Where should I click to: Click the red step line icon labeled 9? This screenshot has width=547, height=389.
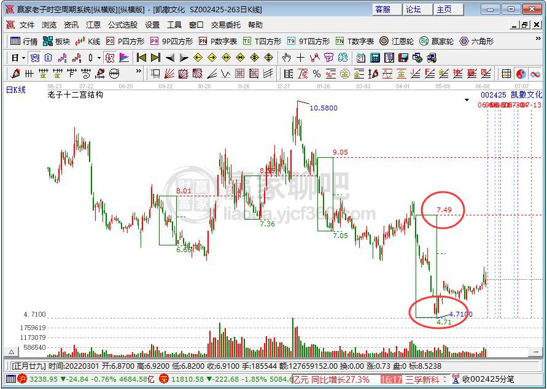point(76,58)
